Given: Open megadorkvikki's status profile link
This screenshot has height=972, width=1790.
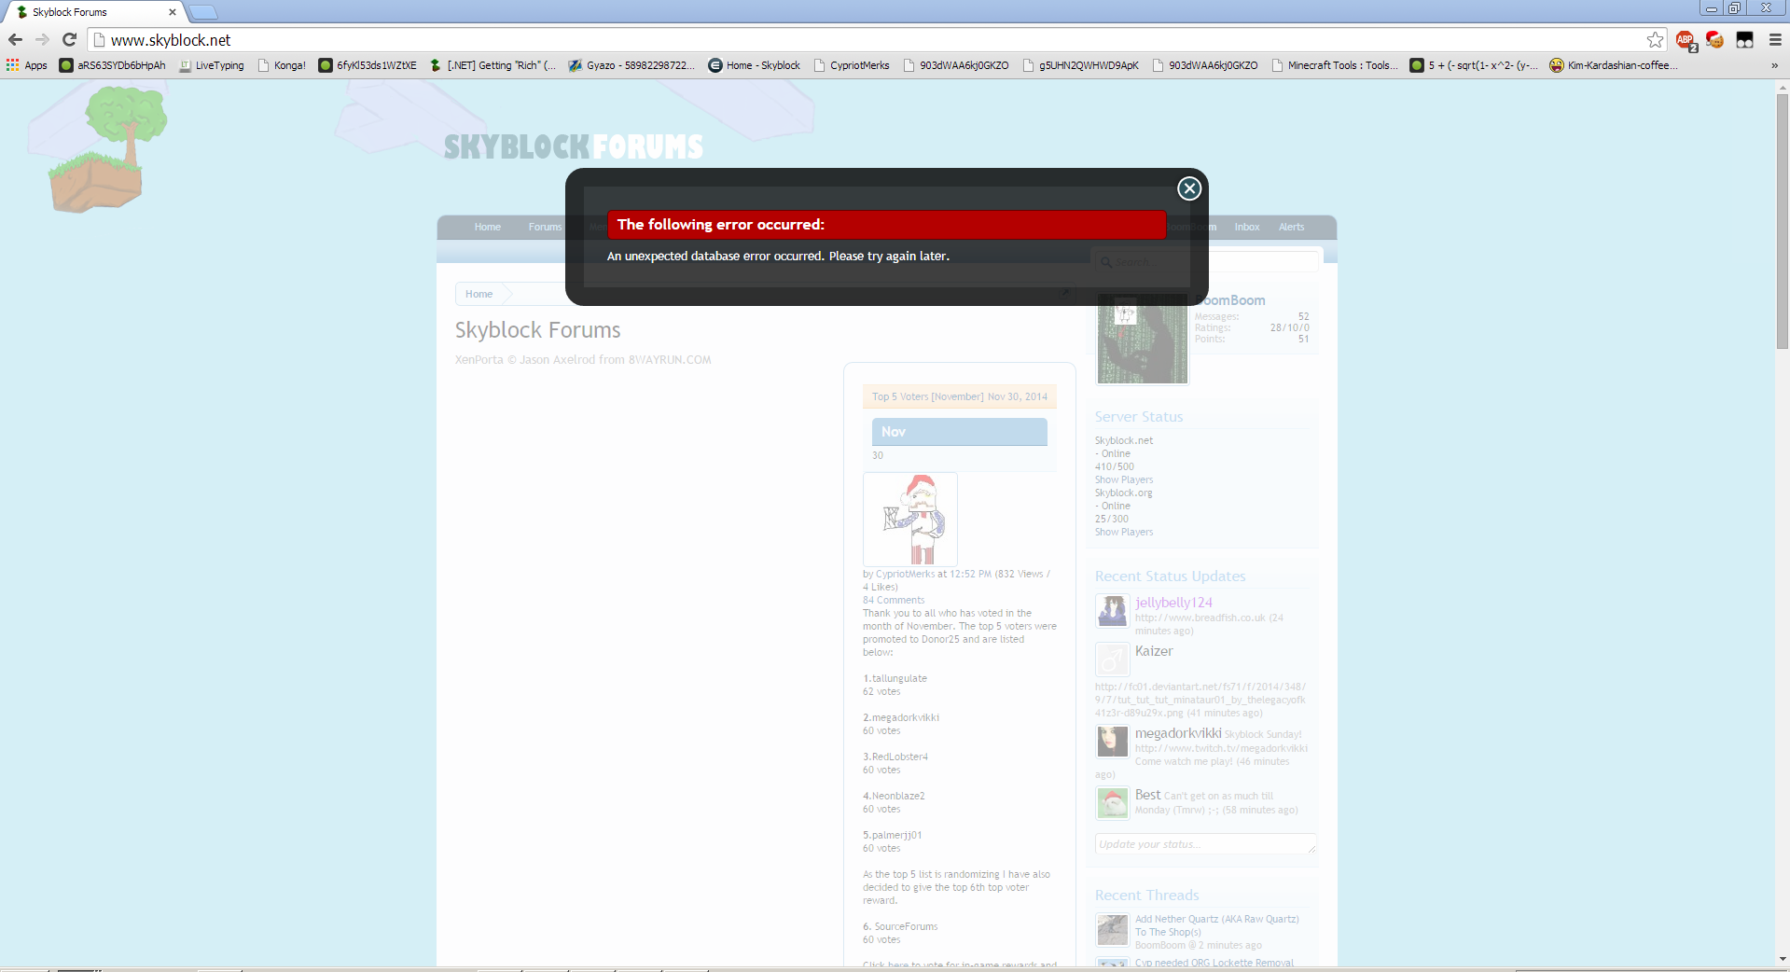Looking at the screenshot, I should coord(1178,733).
